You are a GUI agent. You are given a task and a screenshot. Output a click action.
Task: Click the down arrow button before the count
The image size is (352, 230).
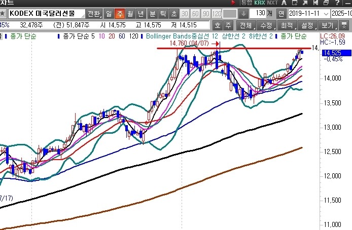click(243, 14)
